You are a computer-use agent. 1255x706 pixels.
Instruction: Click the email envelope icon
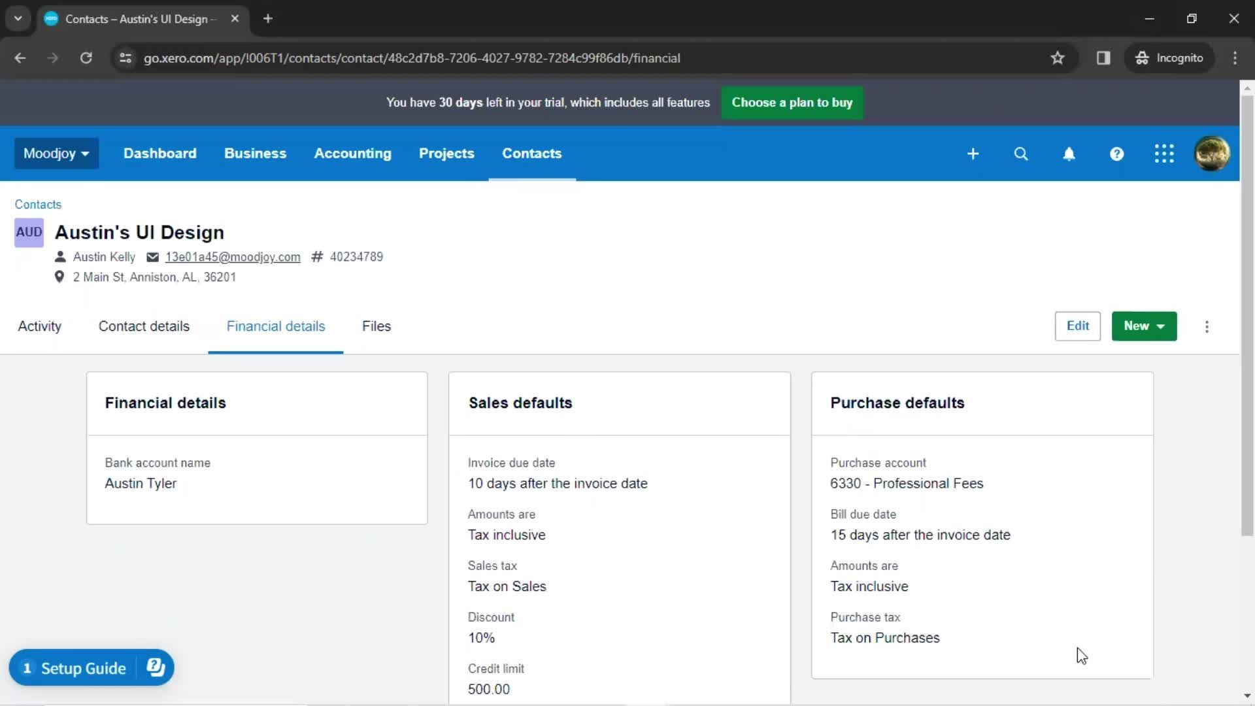[152, 258]
